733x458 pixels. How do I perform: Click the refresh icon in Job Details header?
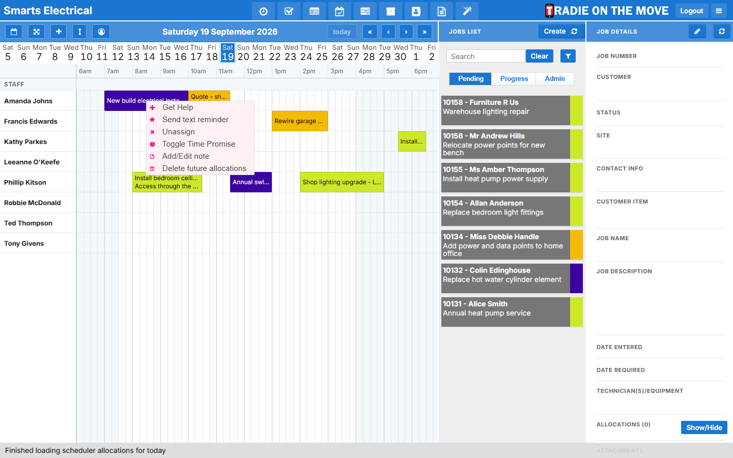tap(722, 32)
